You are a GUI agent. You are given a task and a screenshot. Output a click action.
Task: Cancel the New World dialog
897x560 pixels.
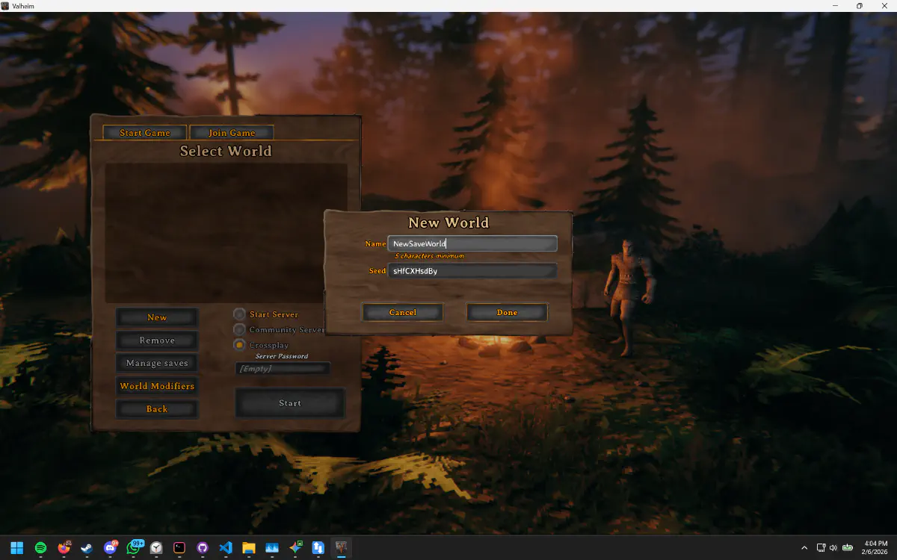pyautogui.click(x=402, y=312)
